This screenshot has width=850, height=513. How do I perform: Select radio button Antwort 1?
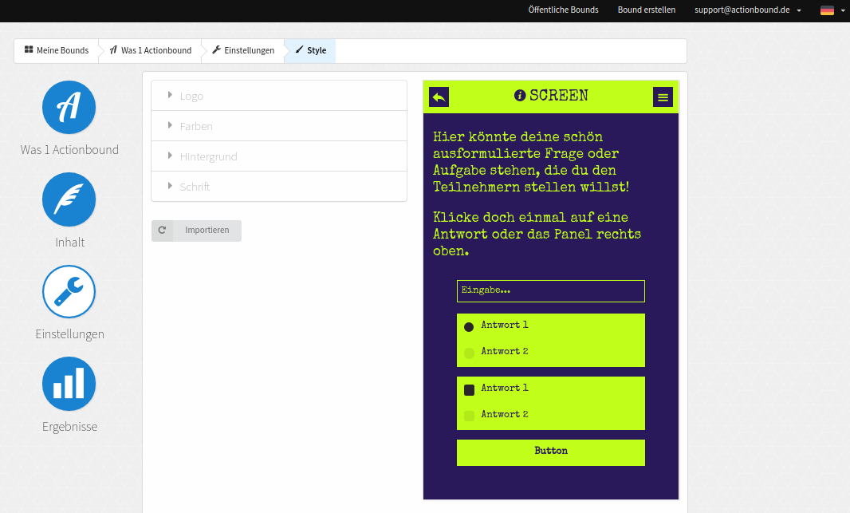pyautogui.click(x=469, y=327)
